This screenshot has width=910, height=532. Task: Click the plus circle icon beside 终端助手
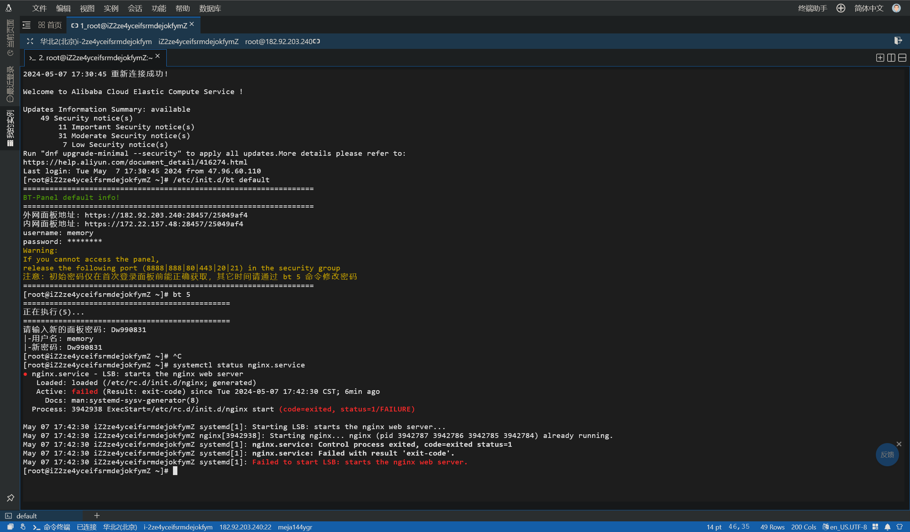[841, 8]
